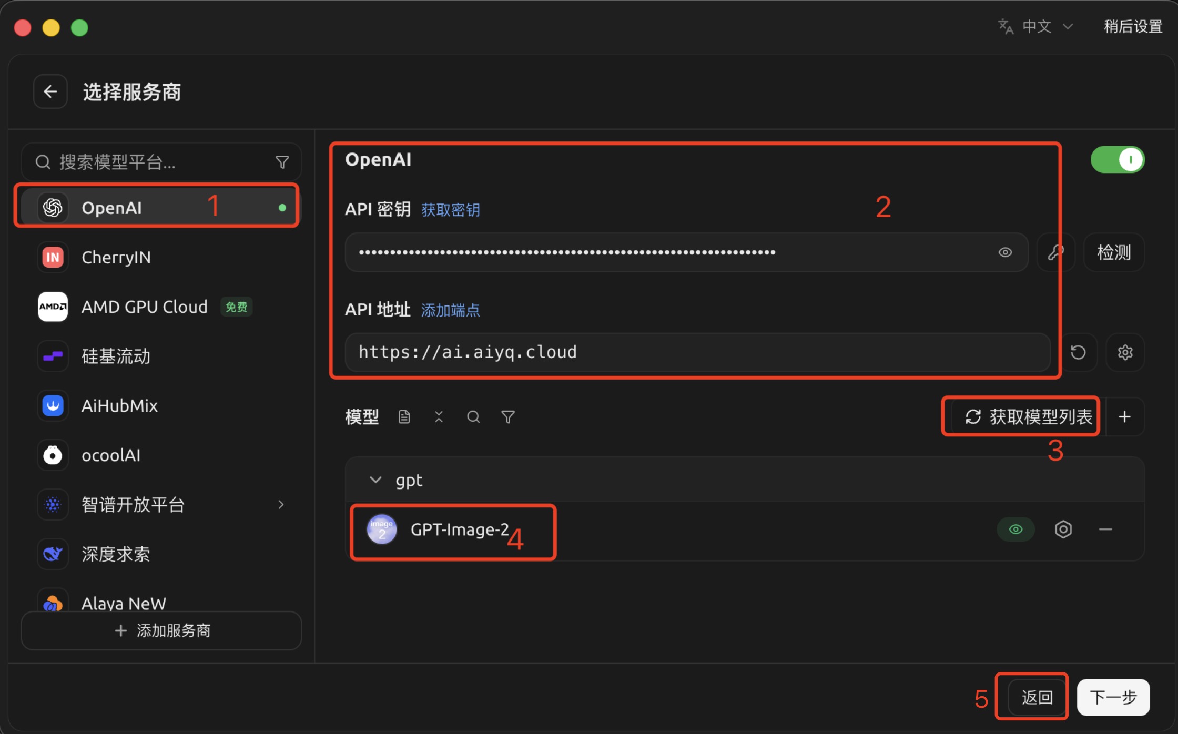
Task: Select CherryIN in the provider list
Action: click(160, 257)
